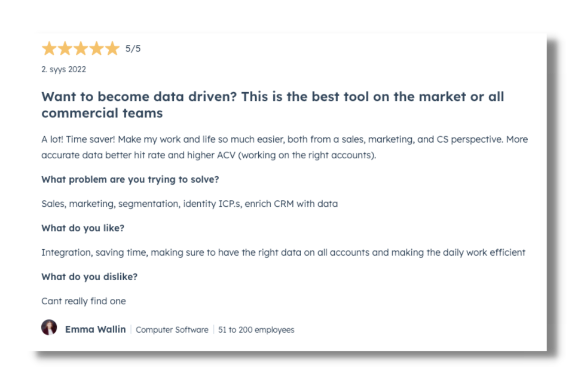579x386 pixels.
Task: Click the 'What do you like?' heading
Action: 83,228
